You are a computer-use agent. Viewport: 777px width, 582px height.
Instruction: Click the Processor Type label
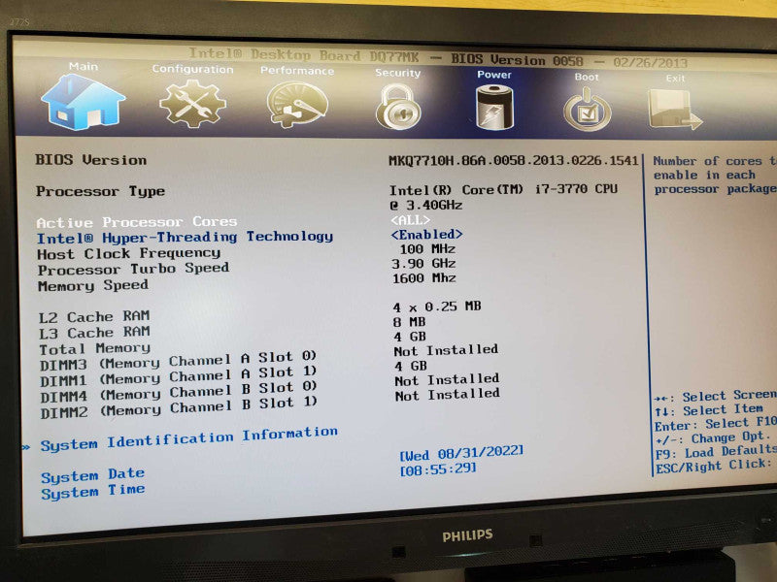pyautogui.click(x=101, y=191)
